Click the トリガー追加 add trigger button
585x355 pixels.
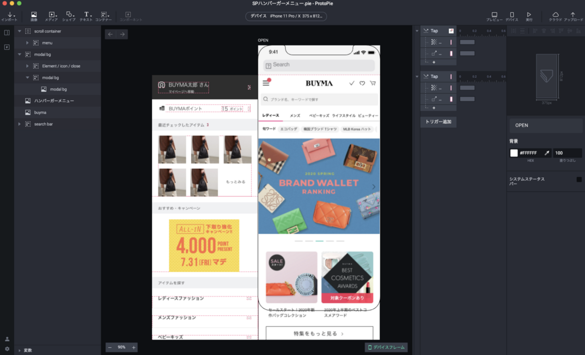point(438,122)
